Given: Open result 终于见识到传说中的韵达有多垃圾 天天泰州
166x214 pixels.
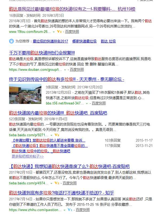Looking at the screenshot, I should coord(66,79).
